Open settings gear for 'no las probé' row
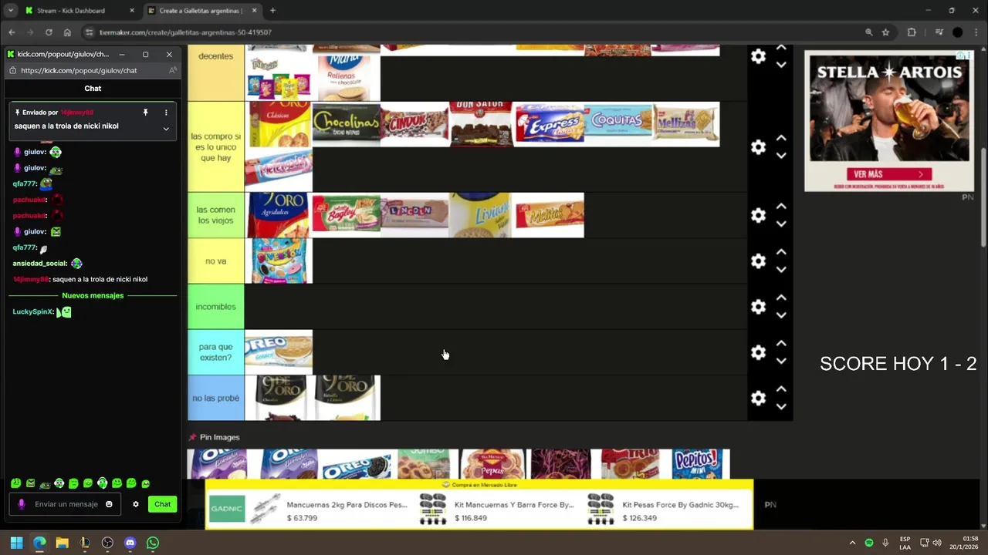 pyautogui.click(x=758, y=398)
